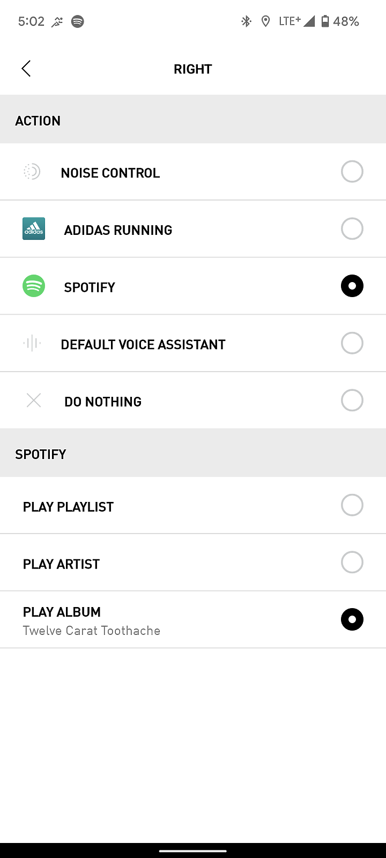Choose the Play Artist radio option
The width and height of the screenshot is (386, 858).
[352, 562]
